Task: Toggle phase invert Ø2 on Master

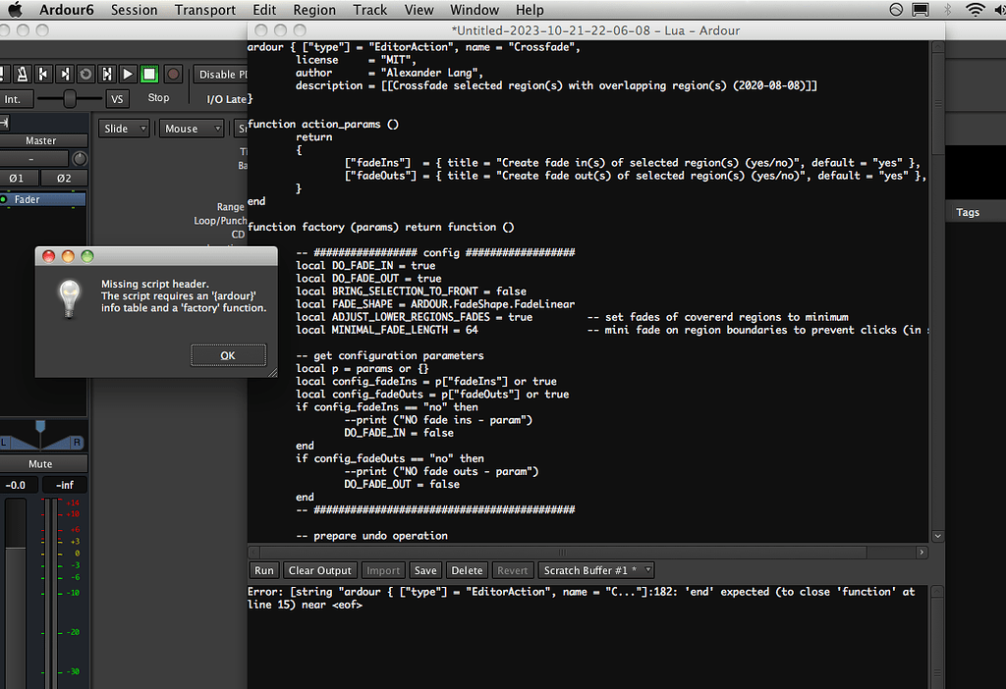Action: [x=63, y=178]
